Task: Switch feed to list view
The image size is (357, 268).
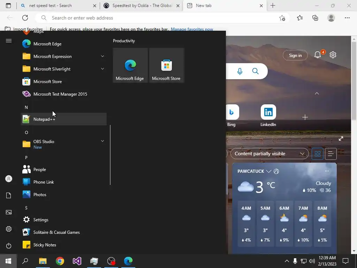Action: 331,154
